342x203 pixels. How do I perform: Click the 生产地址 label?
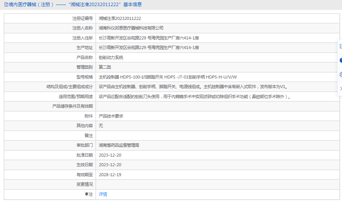pos(84,47)
